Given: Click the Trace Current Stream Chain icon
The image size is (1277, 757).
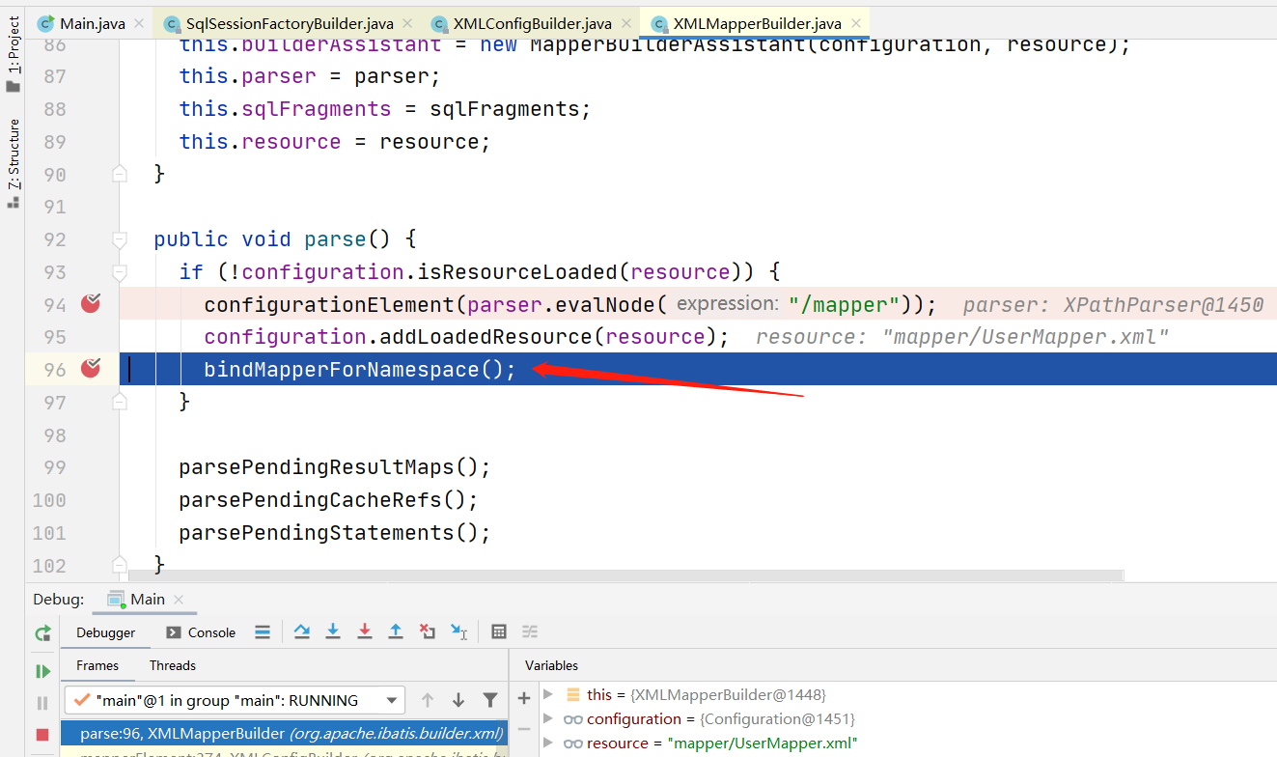Looking at the screenshot, I should point(530,631).
